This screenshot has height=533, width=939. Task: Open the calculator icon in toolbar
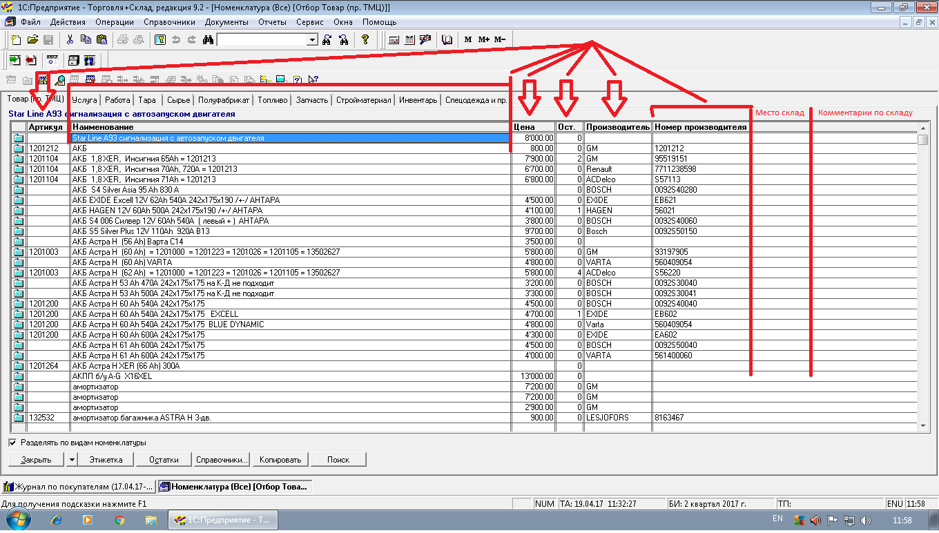click(x=394, y=40)
